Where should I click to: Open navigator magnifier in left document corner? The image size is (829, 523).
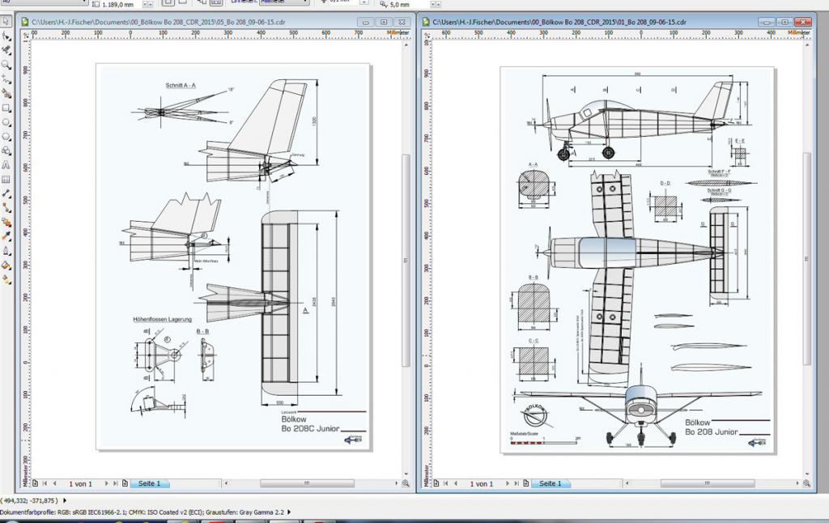406,483
